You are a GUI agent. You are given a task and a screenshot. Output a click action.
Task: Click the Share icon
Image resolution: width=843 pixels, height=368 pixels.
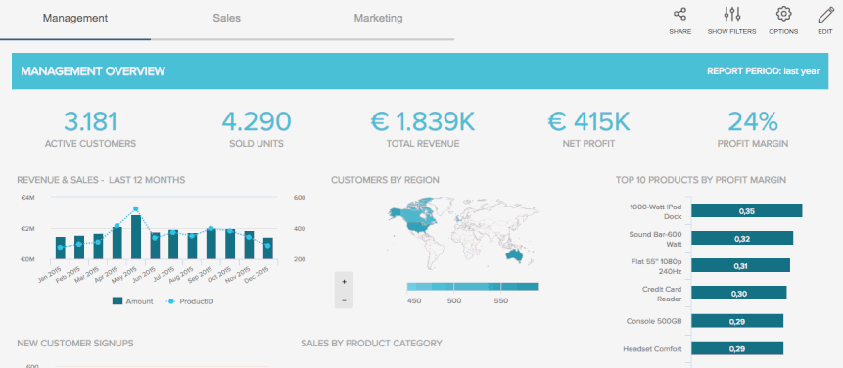(680, 14)
